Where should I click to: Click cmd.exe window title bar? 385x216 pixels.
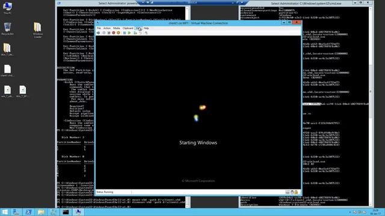tap(306, 4)
